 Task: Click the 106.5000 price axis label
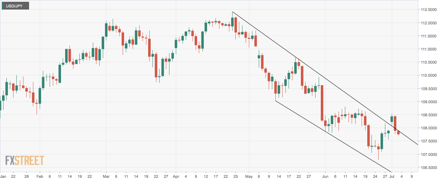click(430, 168)
